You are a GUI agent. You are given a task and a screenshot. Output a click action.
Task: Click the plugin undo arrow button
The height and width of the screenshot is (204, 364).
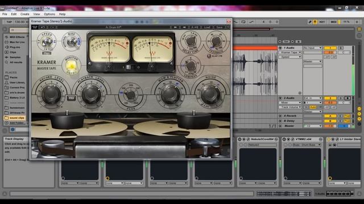[x=43, y=27]
